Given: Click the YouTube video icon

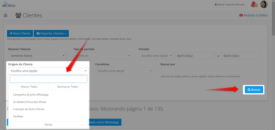Looking at the screenshot, I should point(241,15).
